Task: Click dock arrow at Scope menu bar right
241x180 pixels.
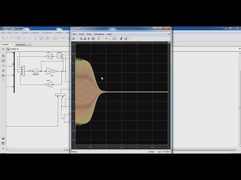Action: (169, 34)
